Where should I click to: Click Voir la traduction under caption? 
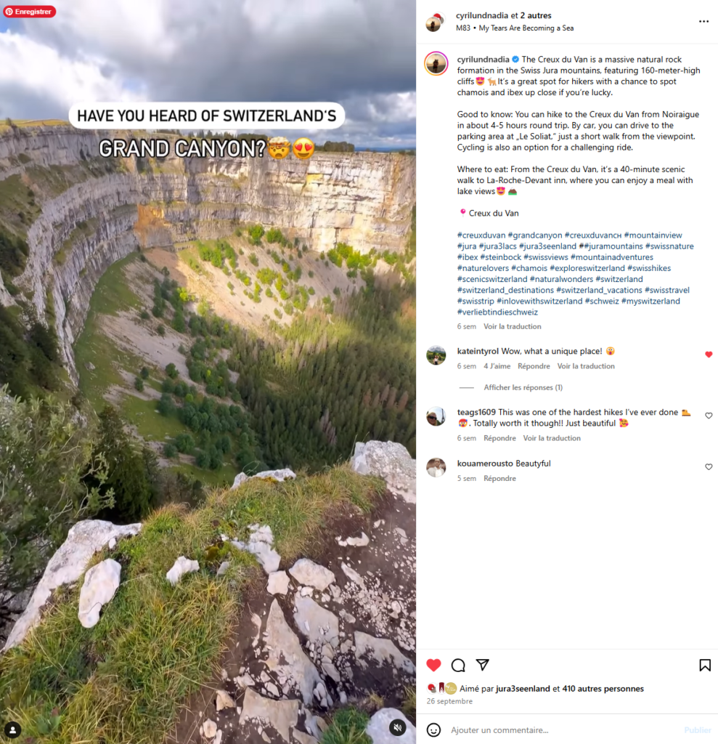click(512, 326)
